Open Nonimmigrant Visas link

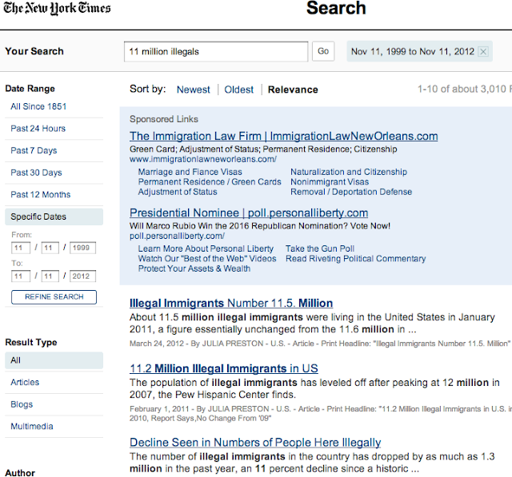pos(330,181)
